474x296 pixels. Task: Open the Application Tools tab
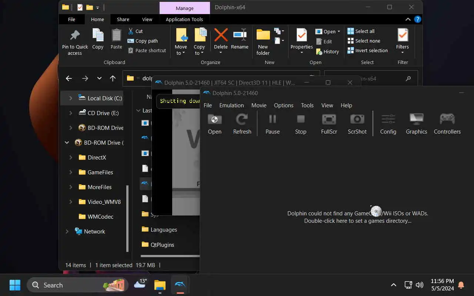(184, 19)
